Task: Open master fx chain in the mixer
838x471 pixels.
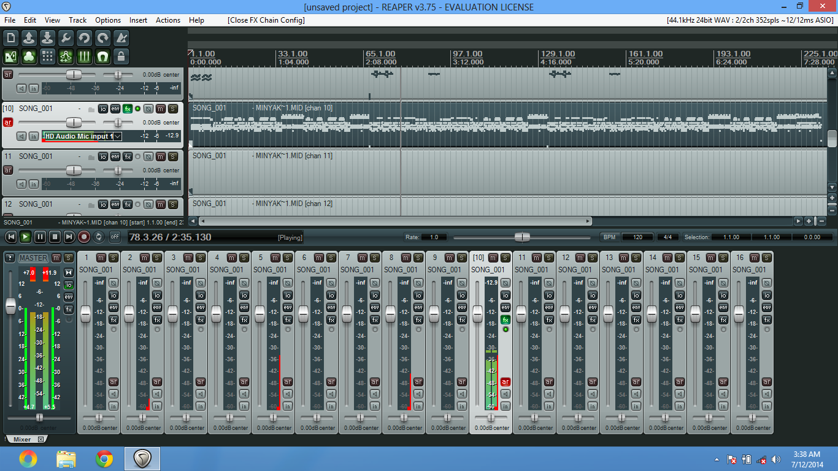Action: click(x=69, y=308)
